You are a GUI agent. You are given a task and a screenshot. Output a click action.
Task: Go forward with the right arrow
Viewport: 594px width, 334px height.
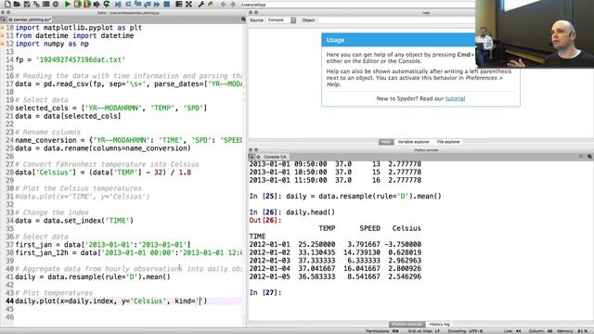(233, 4)
